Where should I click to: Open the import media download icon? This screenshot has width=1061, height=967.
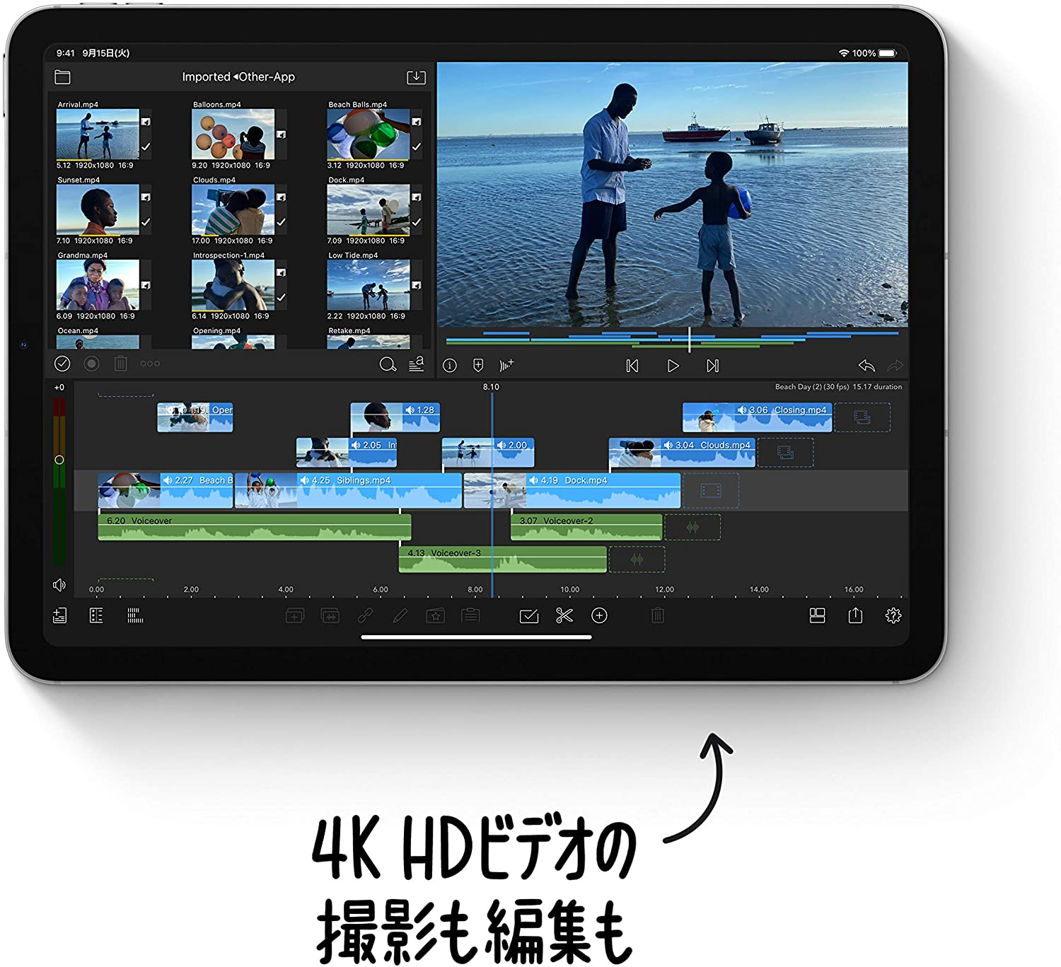click(x=416, y=77)
